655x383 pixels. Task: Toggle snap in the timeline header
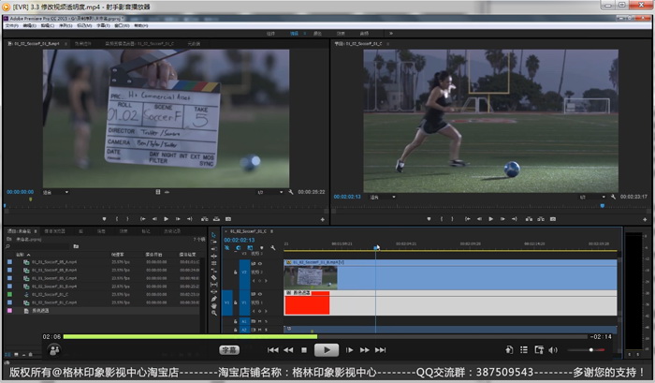click(x=238, y=248)
